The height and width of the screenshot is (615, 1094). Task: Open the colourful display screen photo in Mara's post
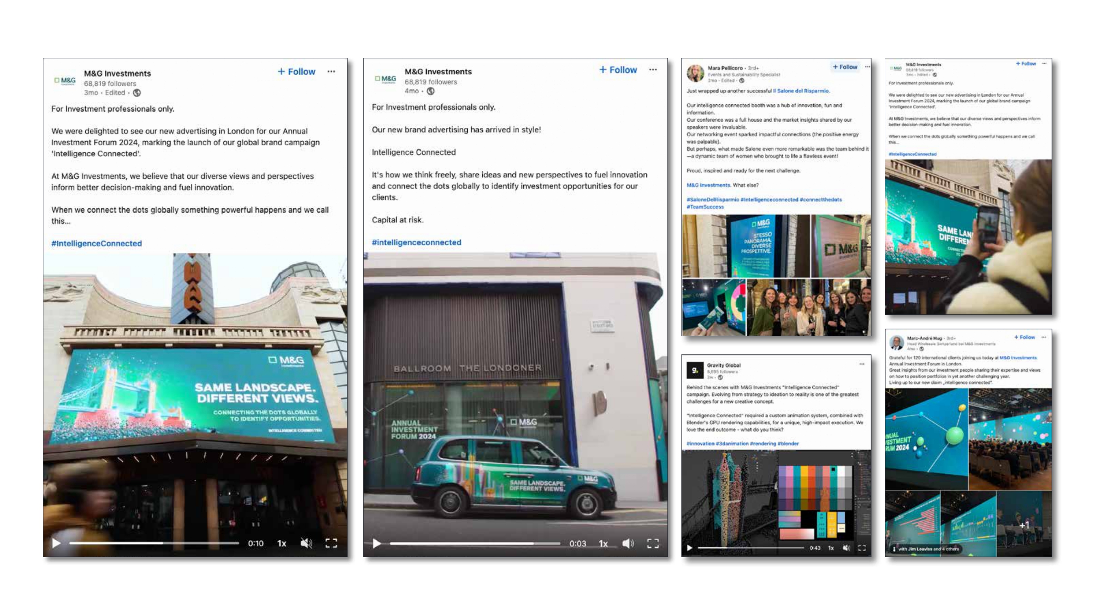click(714, 307)
